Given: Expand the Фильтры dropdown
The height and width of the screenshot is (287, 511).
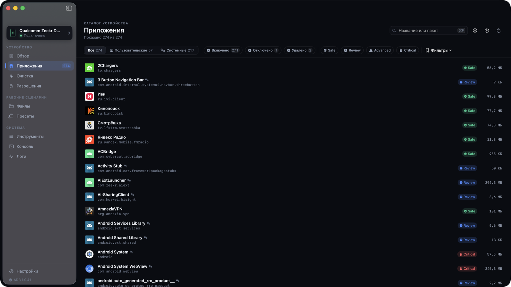Looking at the screenshot, I should pos(439,50).
